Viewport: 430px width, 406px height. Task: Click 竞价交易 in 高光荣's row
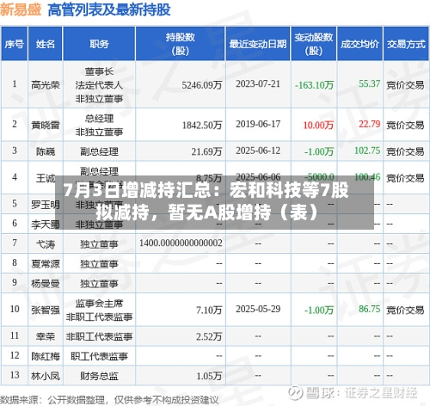(405, 85)
